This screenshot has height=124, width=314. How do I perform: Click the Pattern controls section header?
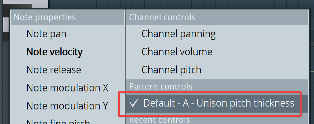(x=217, y=87)
